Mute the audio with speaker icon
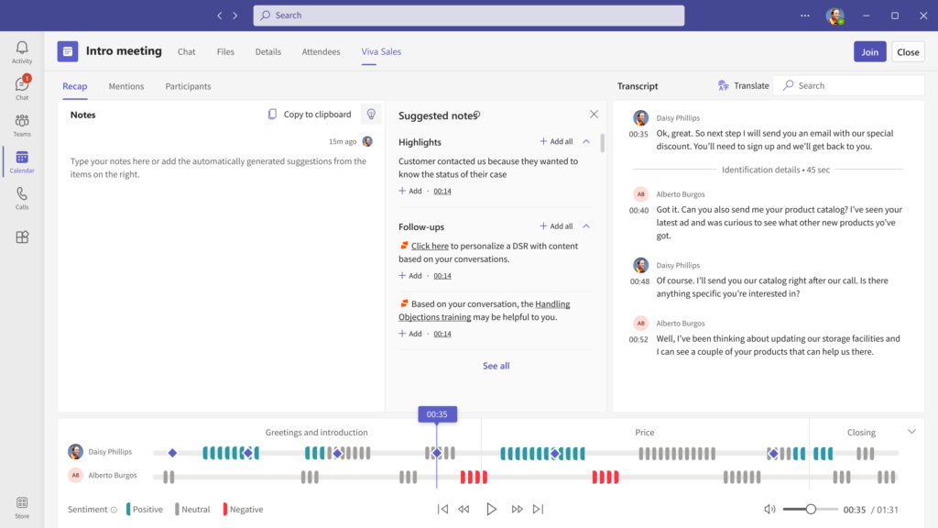The width and height of the screenshot is (938, 528). pyautogui.click(x=769, y=509)
